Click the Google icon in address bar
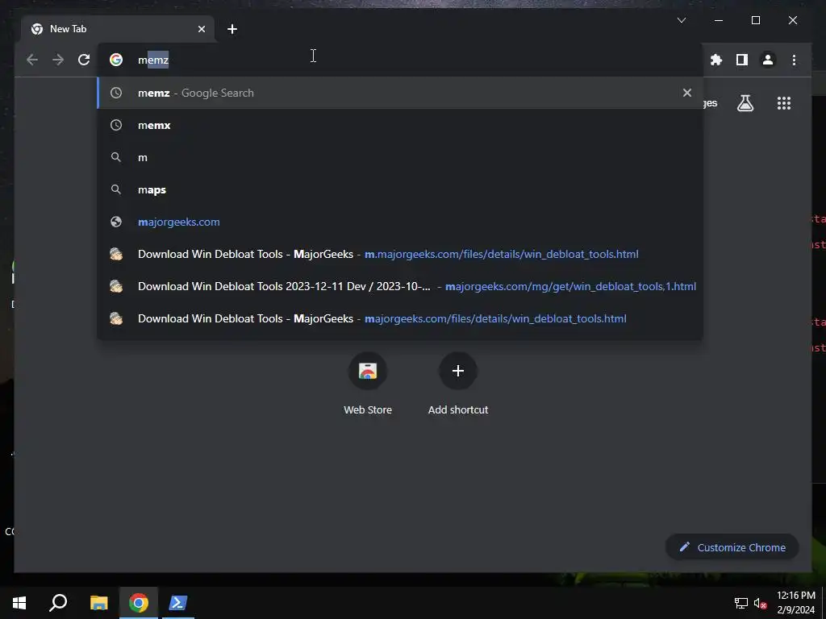826x619 pixels. (x=116, y=60)
